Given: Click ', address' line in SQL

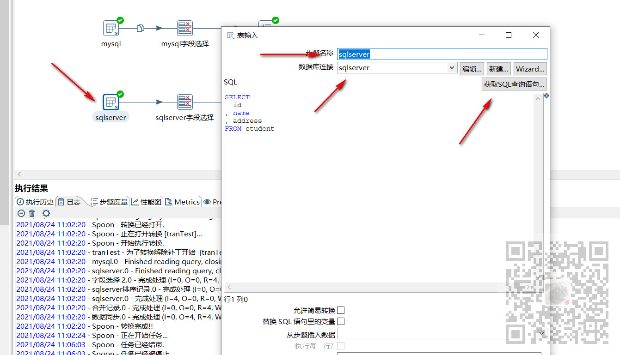Looking at the screenshot, I should 243,121.
